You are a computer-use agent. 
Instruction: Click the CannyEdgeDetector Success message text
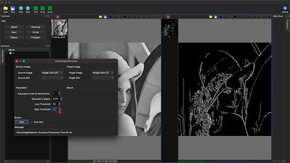click(44, 133)
